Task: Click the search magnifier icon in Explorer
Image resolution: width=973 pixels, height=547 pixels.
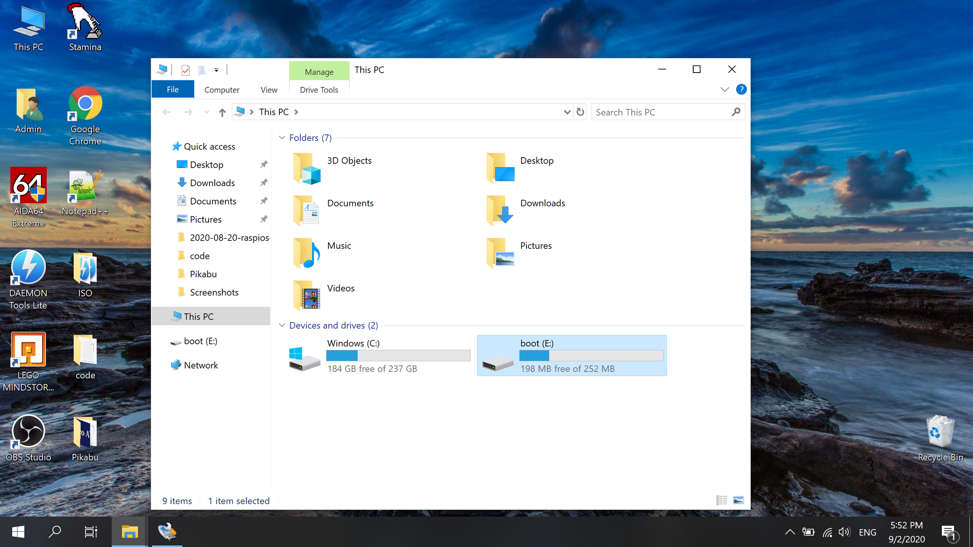Action: coord(736,112)
